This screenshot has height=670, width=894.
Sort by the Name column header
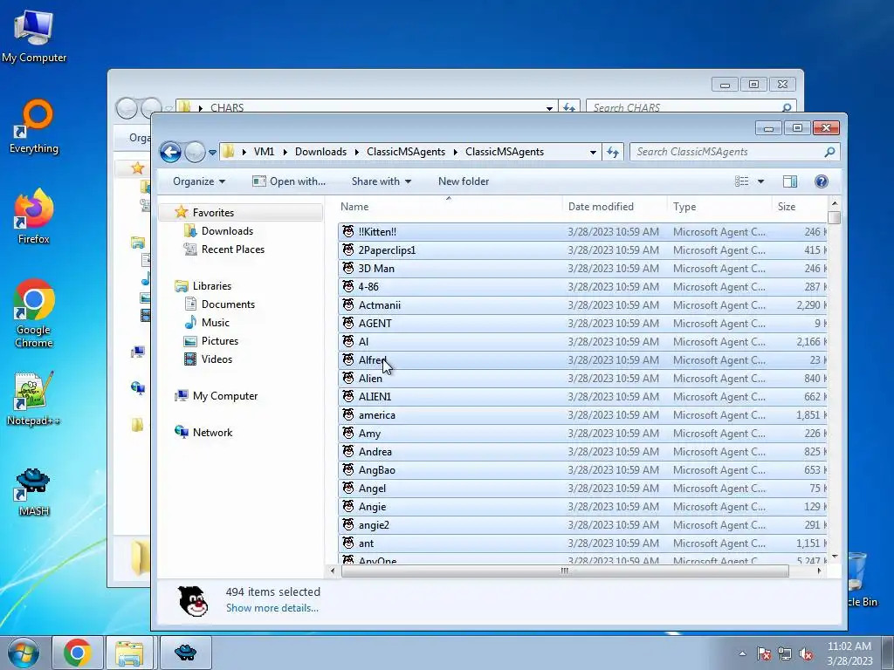(x=450, y=207)
